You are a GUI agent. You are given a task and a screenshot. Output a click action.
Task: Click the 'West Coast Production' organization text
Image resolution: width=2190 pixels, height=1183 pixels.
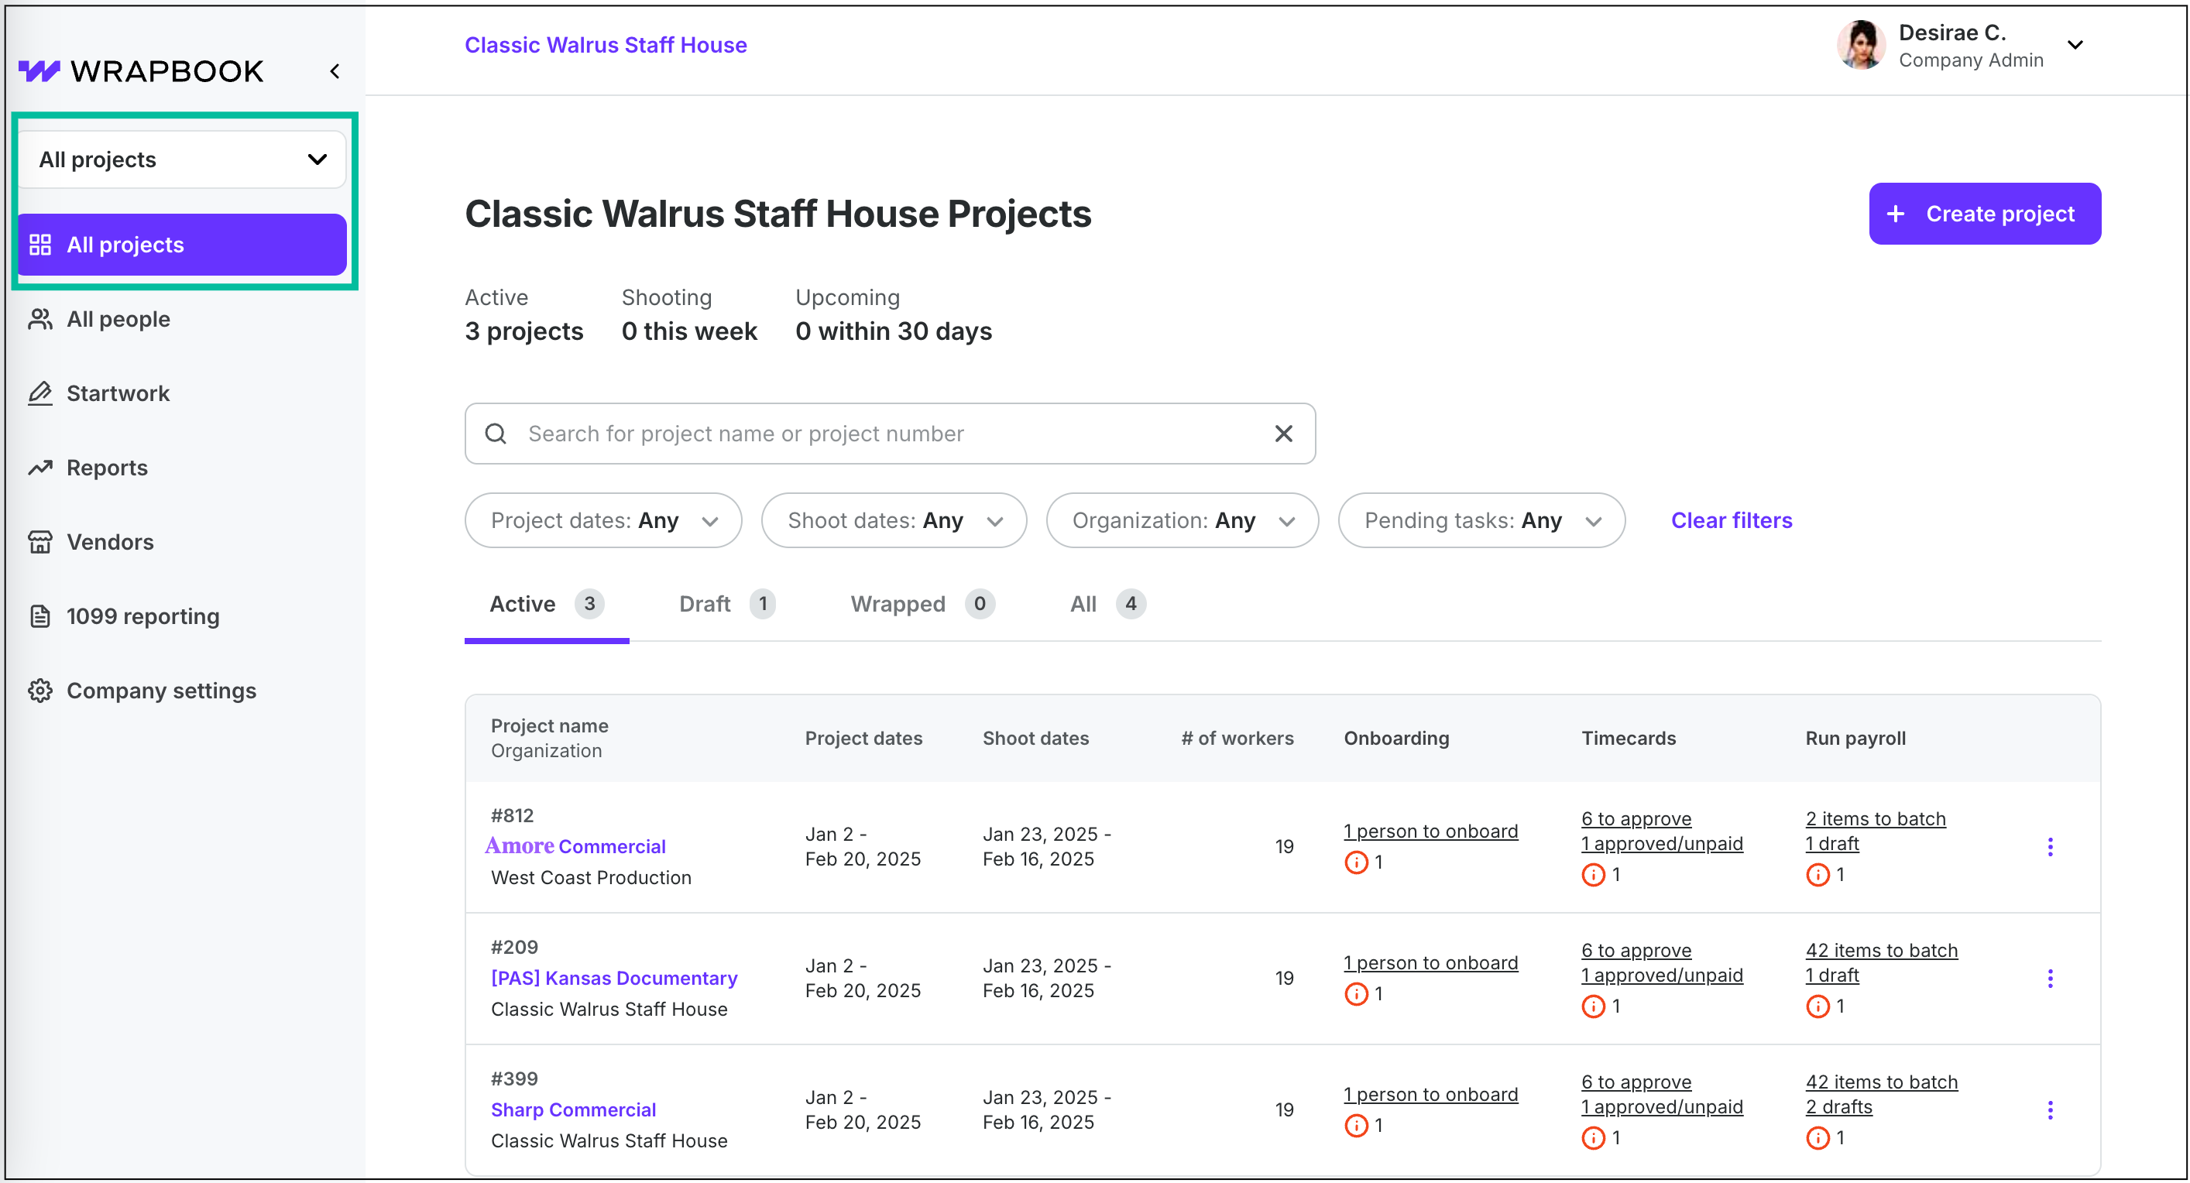pos(591,878)
